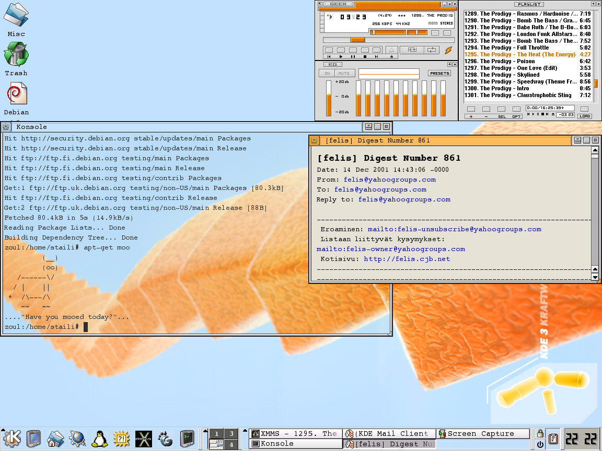Open the Konqueror web browser globe icon

[x=77, y=438]
